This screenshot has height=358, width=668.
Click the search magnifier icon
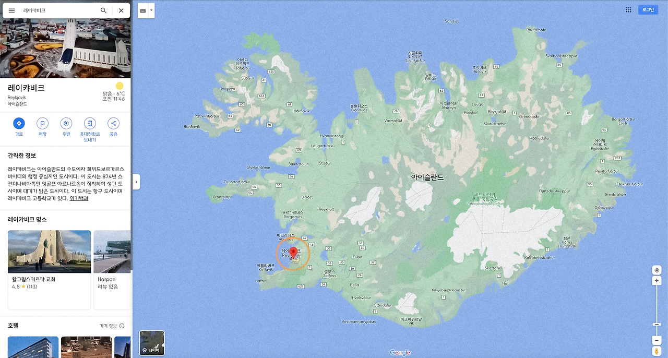coord(103,10)
